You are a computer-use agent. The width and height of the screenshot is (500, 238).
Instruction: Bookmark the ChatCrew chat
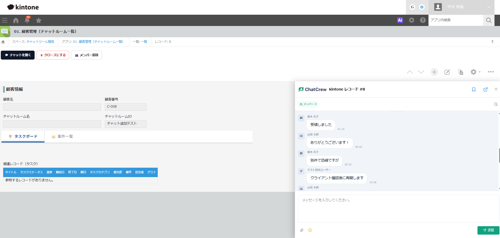click(x=474, y=89)
